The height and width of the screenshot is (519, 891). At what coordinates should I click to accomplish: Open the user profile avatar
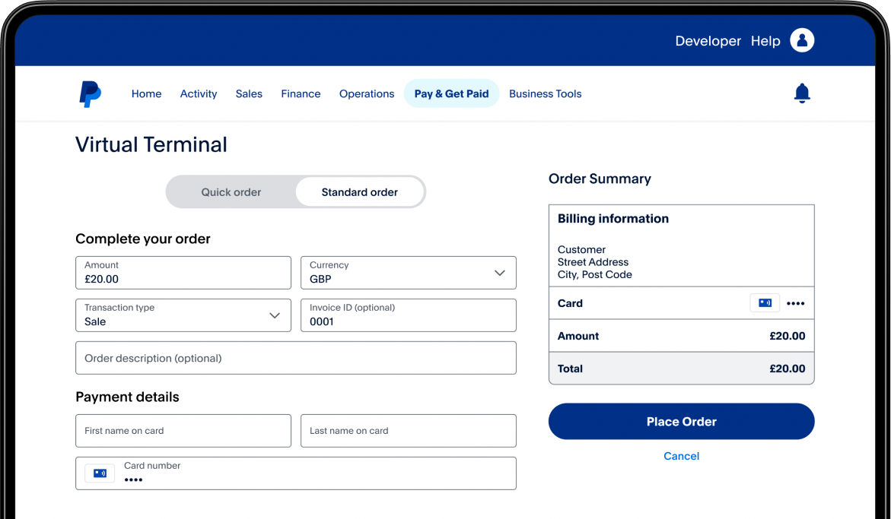coord(802,40)
